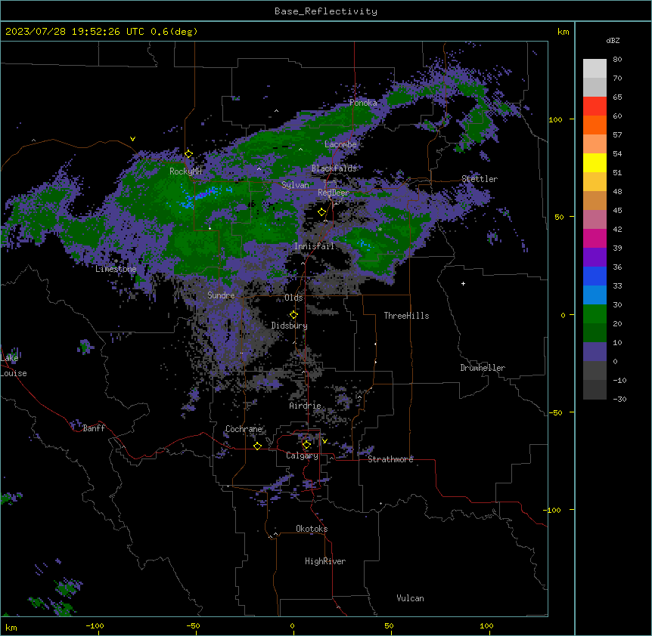652x636 pixels.
Task: Click the Okotoks town label
Action: [x=312, y=529]
